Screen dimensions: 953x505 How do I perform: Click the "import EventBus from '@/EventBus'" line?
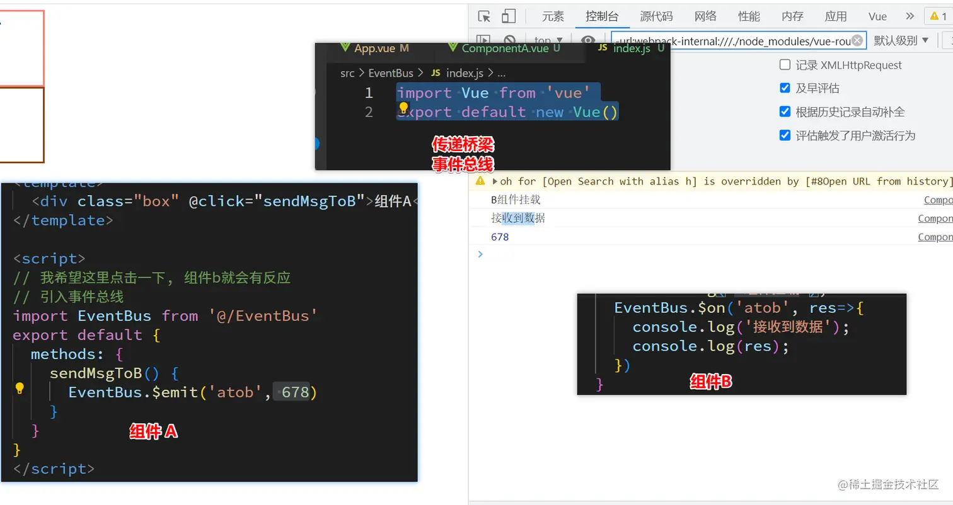(165, 315)
